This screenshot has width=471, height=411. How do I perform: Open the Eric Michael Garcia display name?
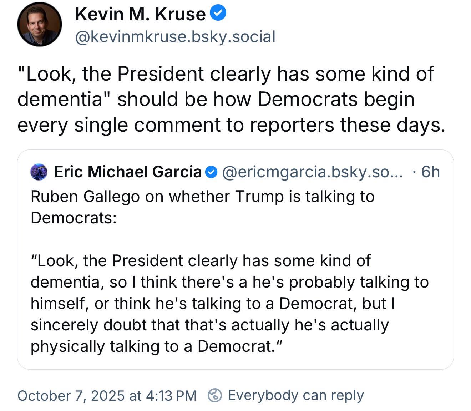coord(128,172)
